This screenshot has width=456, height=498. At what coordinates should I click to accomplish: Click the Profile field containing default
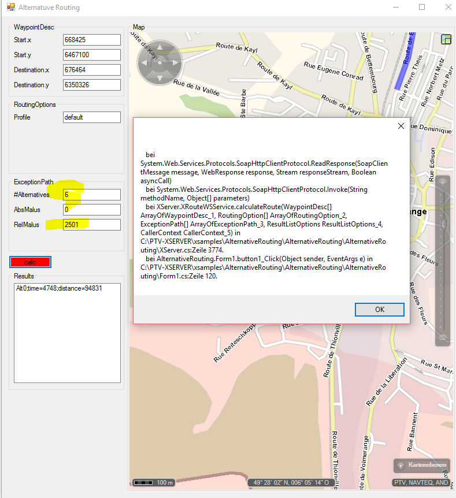coord(91,117)
